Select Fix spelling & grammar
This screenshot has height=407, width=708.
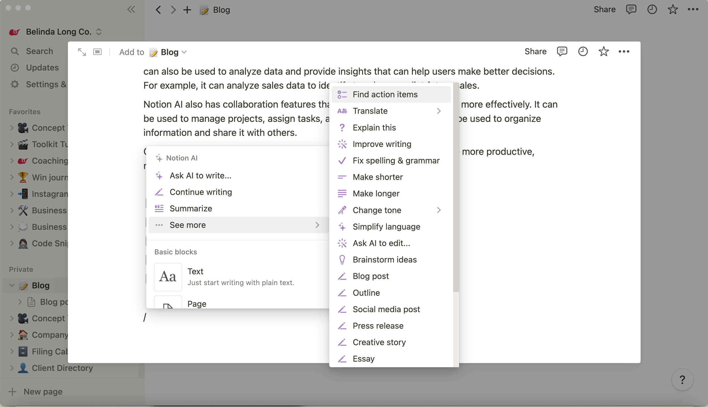[x=396, y=160]
